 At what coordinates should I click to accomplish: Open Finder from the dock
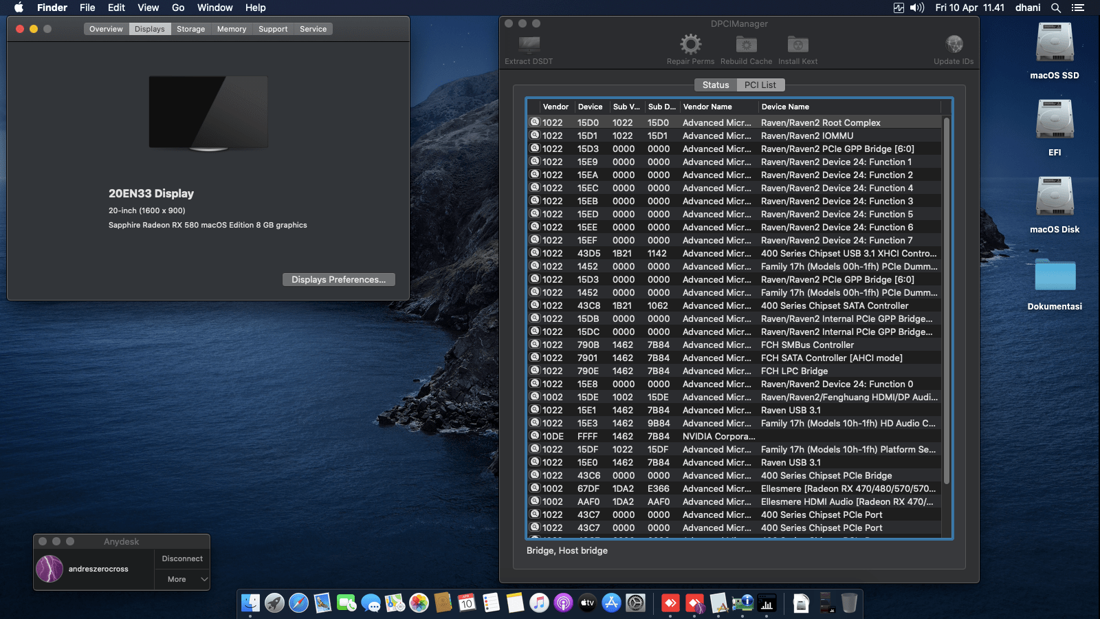[251, 603]
